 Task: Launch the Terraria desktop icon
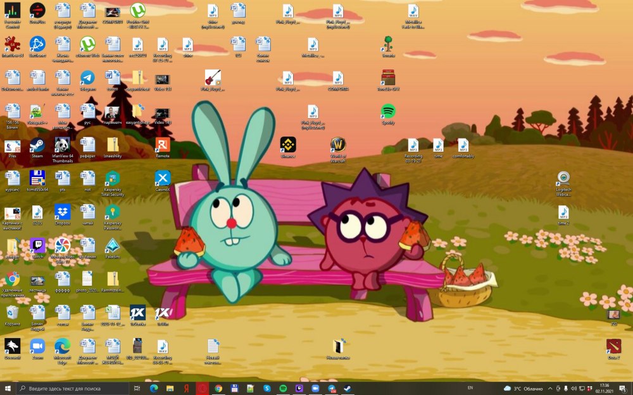click(x=388, y=47)
